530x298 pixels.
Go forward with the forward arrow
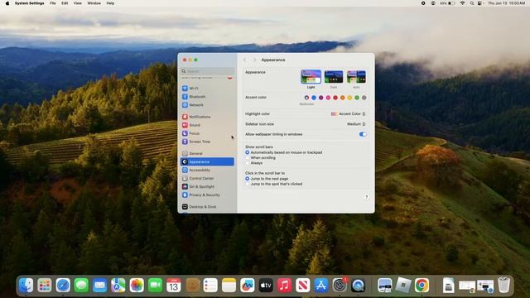click(254, 60)
